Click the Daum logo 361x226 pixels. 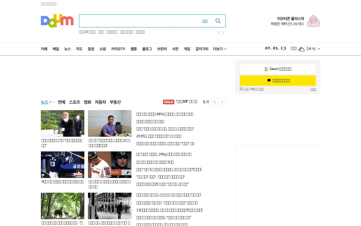click(x=57, y=21)
